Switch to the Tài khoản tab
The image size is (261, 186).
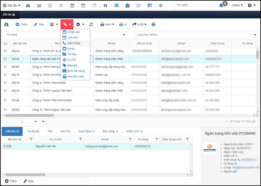(x=33, y=132)
